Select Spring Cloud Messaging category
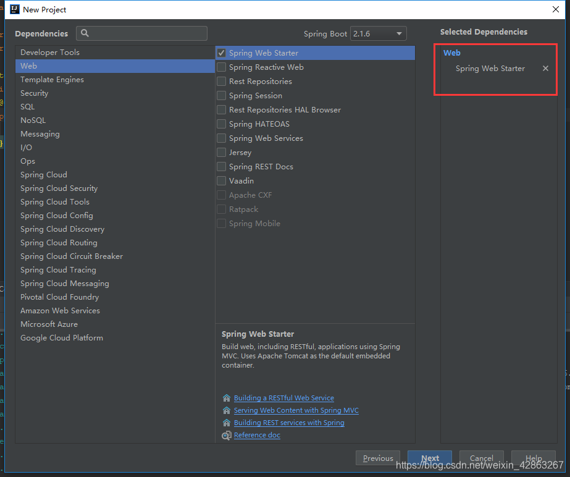 [x=115, y=283]
